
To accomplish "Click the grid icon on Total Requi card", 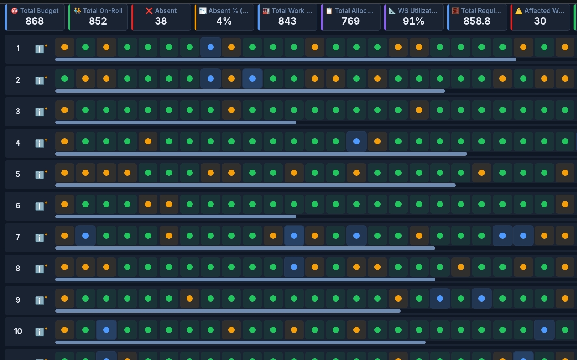I will pyautogui.click(x=456, y=11).
